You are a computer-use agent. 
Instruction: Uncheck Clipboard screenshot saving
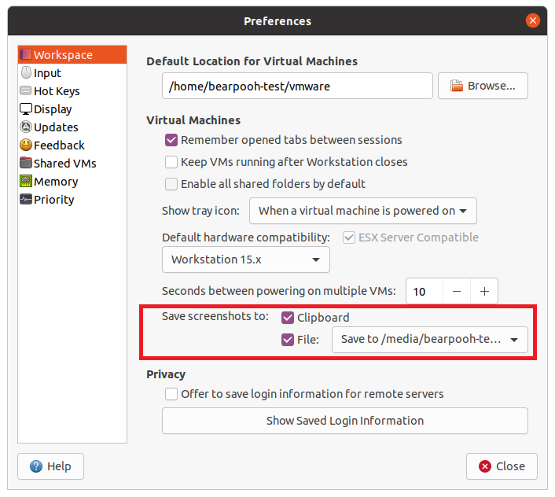coord(288,318)
